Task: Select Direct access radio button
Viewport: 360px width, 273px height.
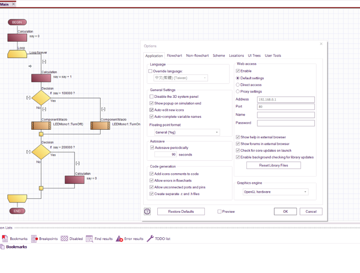Action: (238, 85)
